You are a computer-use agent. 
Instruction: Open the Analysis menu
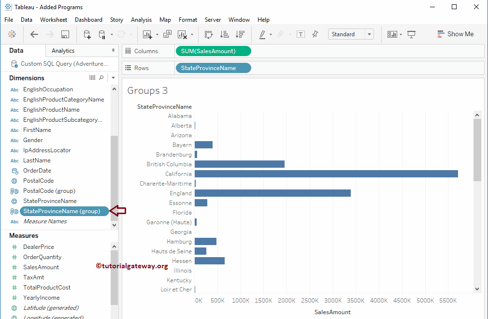[141, 20]
